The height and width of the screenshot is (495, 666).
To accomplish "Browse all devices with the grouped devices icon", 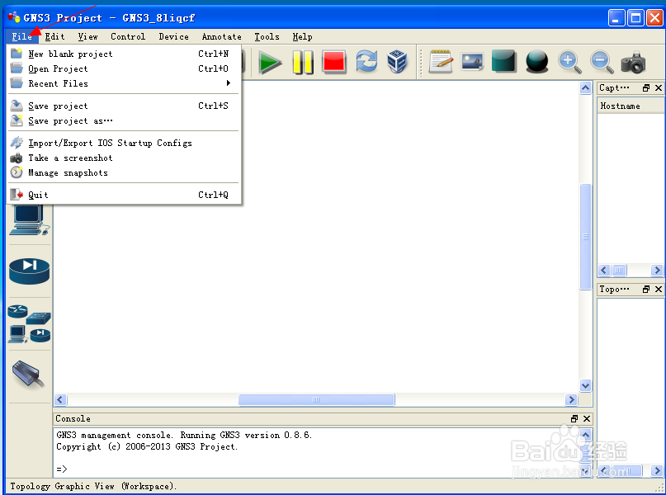I will 29,324.
